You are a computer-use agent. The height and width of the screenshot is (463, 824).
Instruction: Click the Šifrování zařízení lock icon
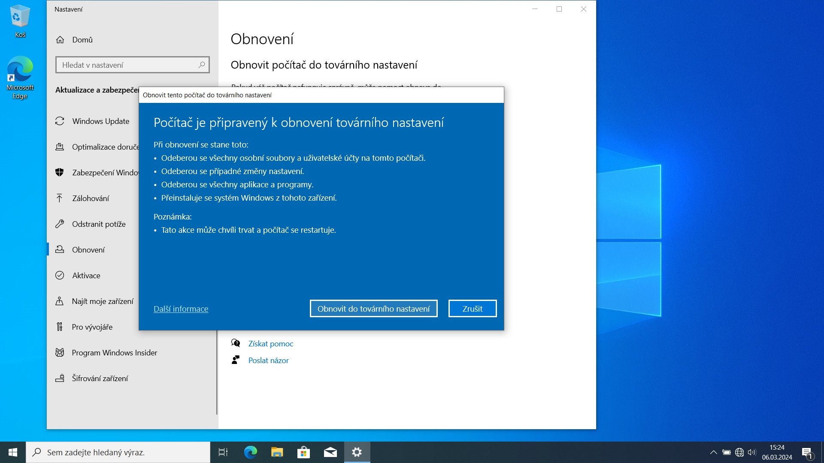[x=60, y=378]
